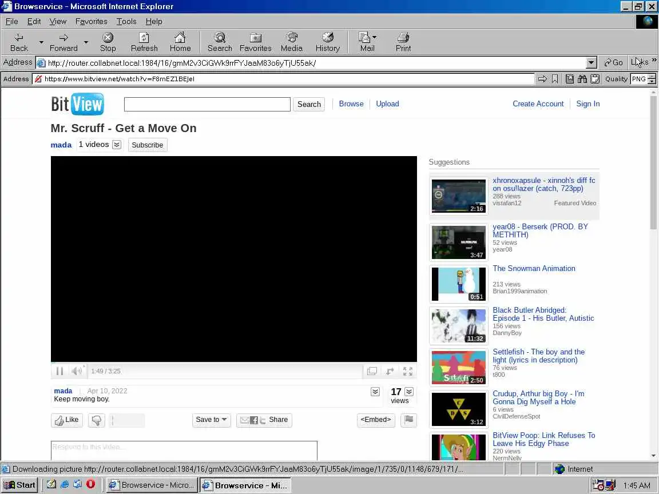
Task: Click Internet Explorer quick launch icon
Action: [x=64, y=484]
